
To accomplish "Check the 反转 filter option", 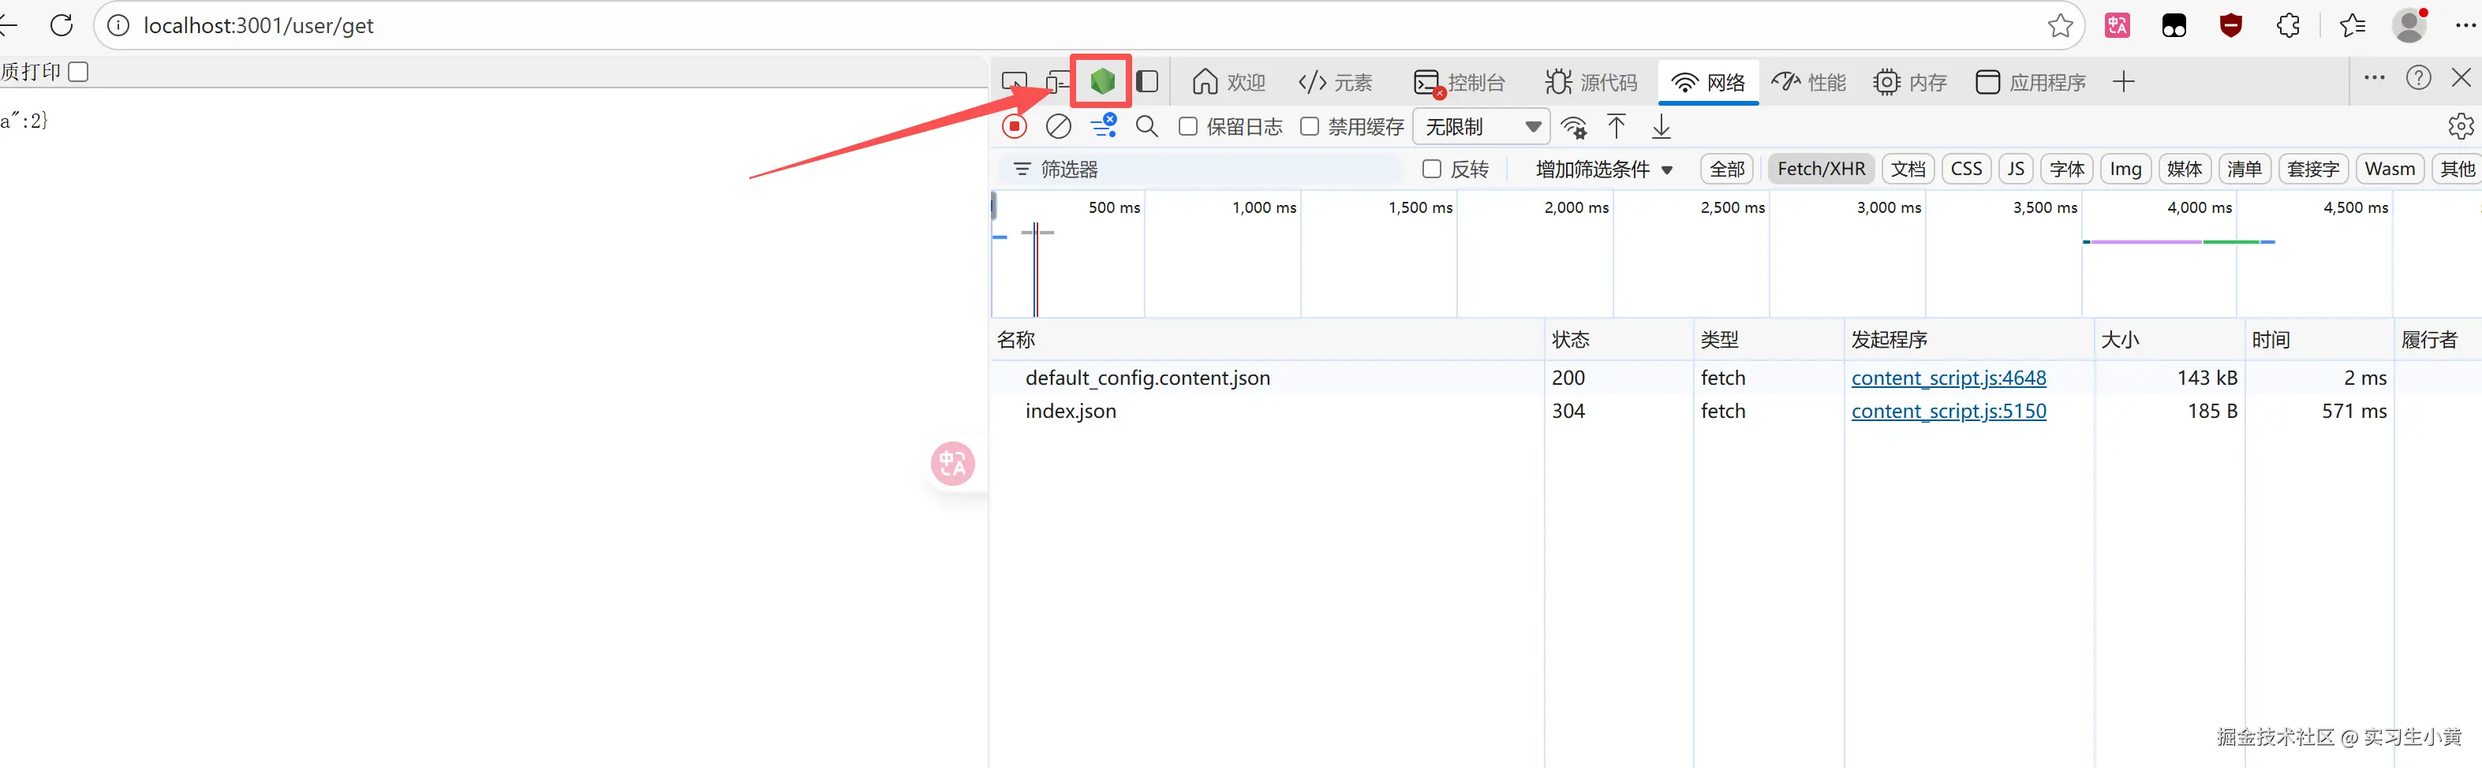I will click(1432, 170).
